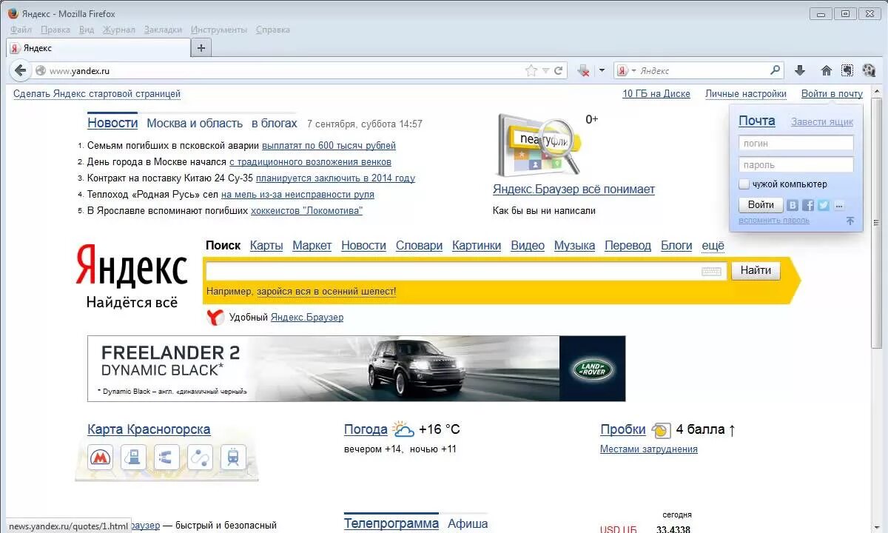This screenshot has height=533, width=888.
Task: Open Яндекс.Браузер всё понимает link
Action: [573, 190]
